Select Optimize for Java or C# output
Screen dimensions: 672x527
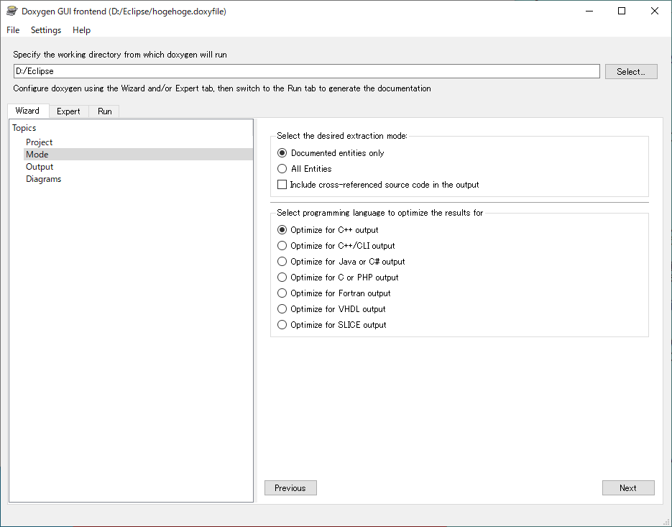[x=341, y=261]
